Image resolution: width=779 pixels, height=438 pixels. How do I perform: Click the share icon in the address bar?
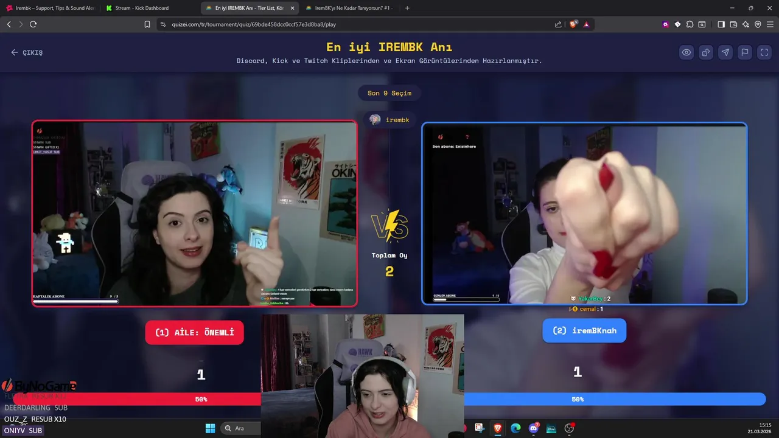[x=558, y=24]
